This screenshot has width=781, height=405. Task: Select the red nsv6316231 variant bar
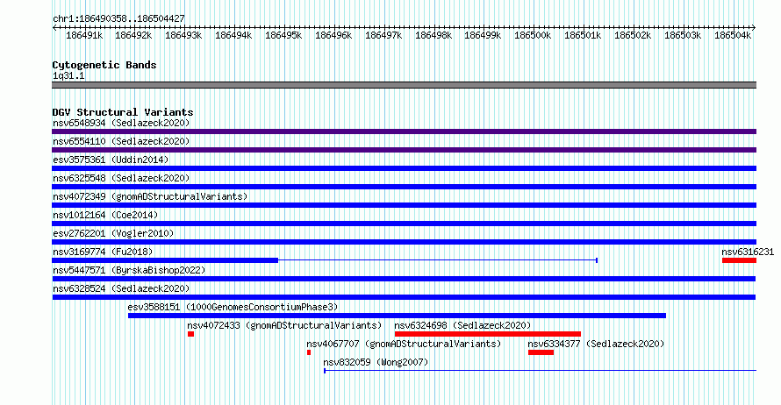pos(739,260)
